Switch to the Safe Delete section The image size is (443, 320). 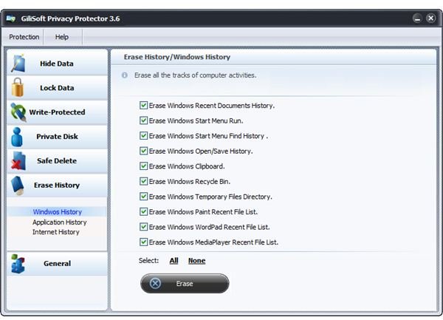(57, 160)
